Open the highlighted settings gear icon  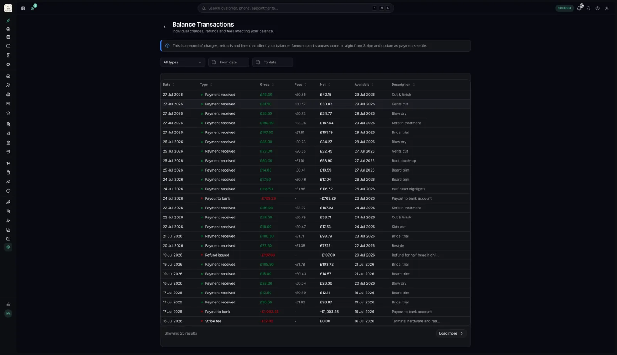point(8,247)
